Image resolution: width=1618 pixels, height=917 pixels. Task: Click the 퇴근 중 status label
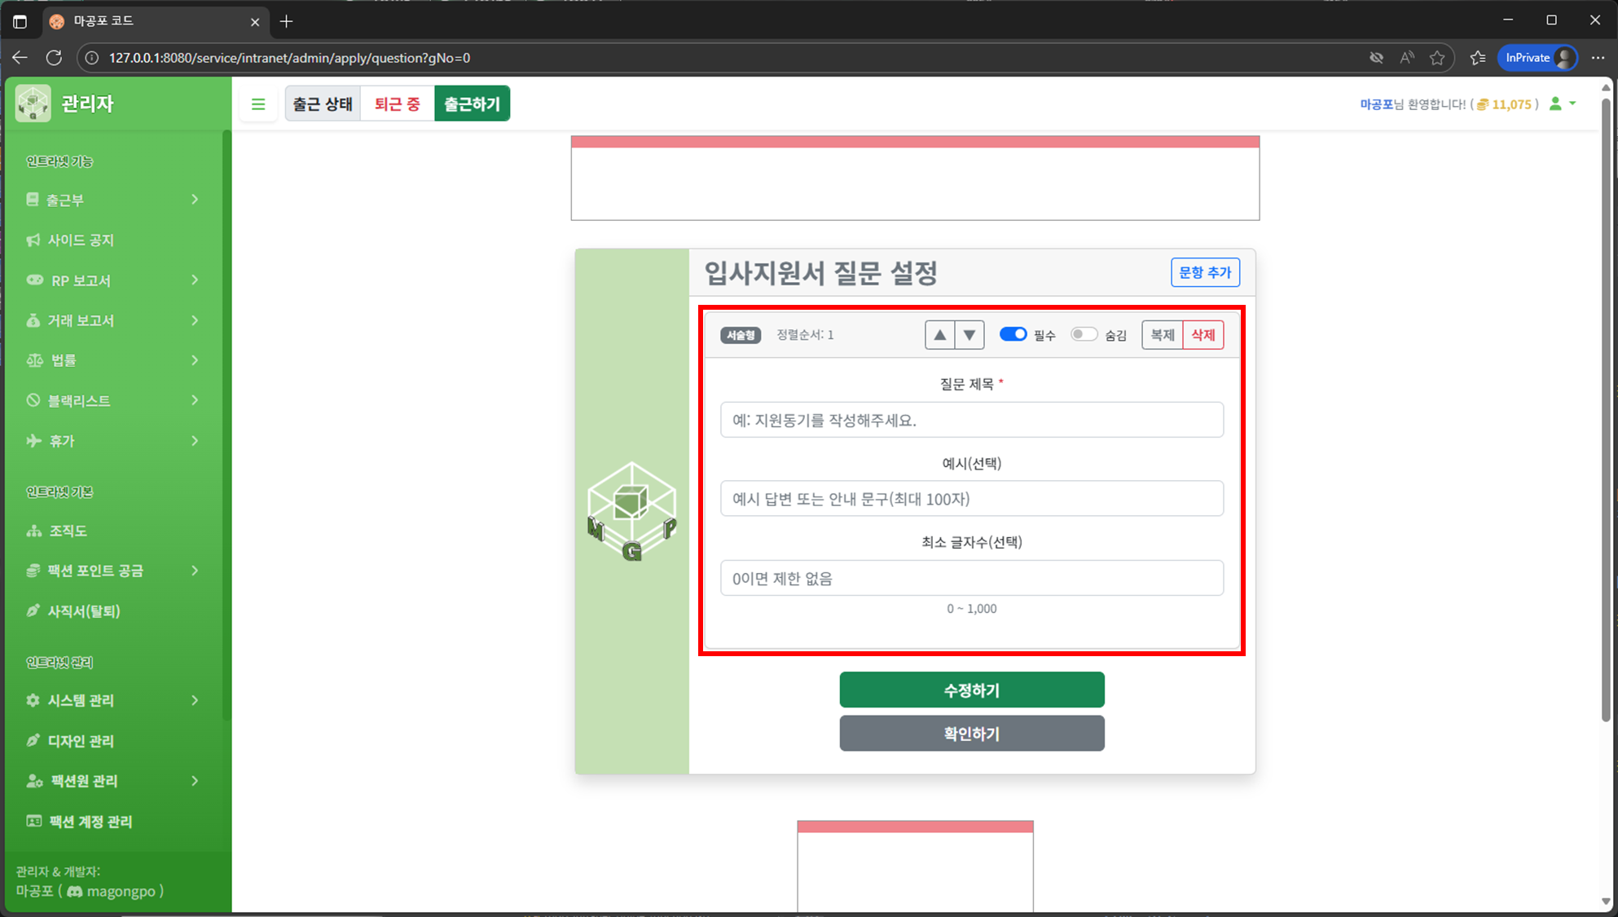[398, 104]
